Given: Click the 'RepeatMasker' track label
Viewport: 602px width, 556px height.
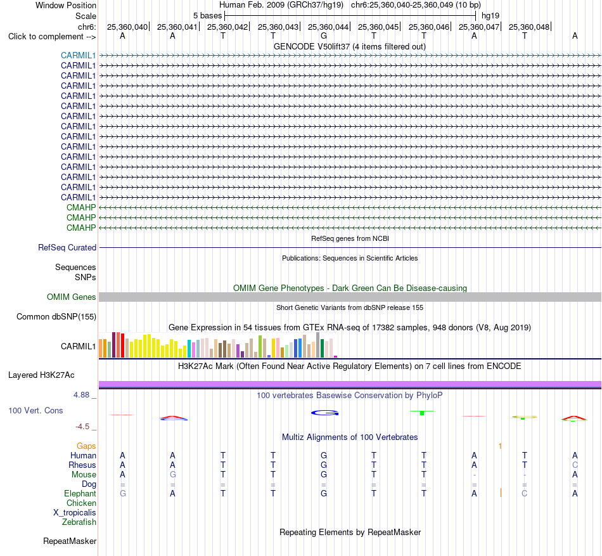Looking at the screenshot, I should click(70, 541).
